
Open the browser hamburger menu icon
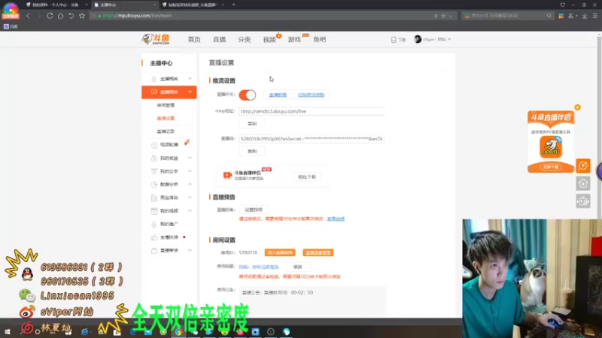coord(595,16)
